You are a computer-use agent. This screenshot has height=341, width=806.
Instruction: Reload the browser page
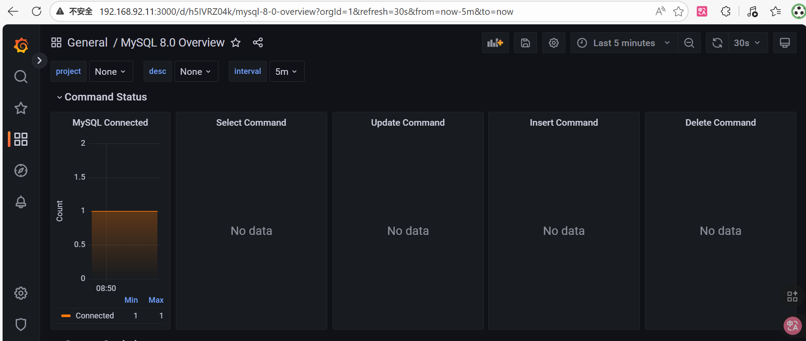[x=37, y=12]
